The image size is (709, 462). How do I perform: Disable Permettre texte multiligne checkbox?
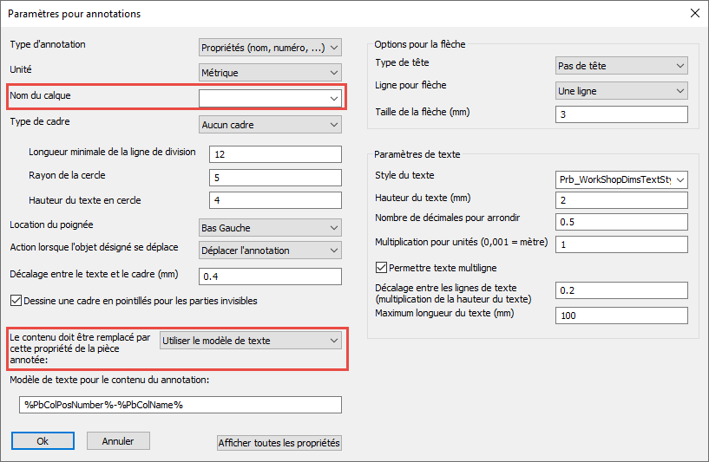[381, 268]
